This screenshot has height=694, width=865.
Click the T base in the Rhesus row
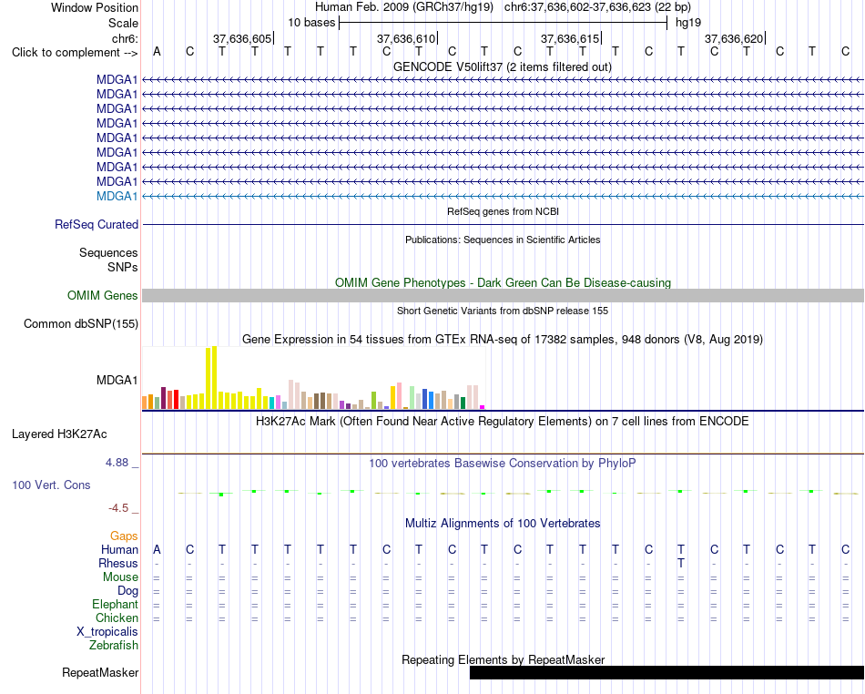681,563
